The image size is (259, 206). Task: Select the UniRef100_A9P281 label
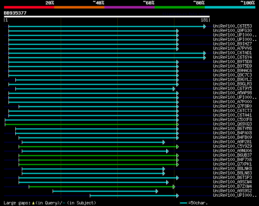click(x=232, y=142)
